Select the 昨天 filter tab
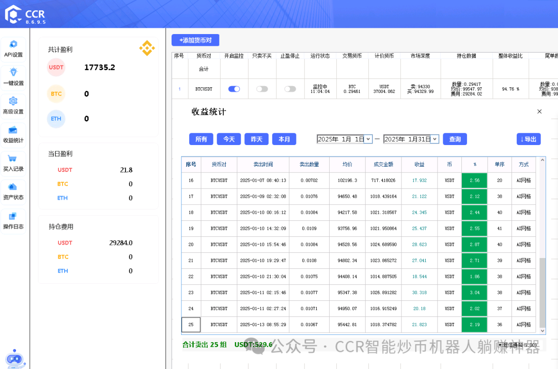The image size is (558, 369). pos(257,139)
